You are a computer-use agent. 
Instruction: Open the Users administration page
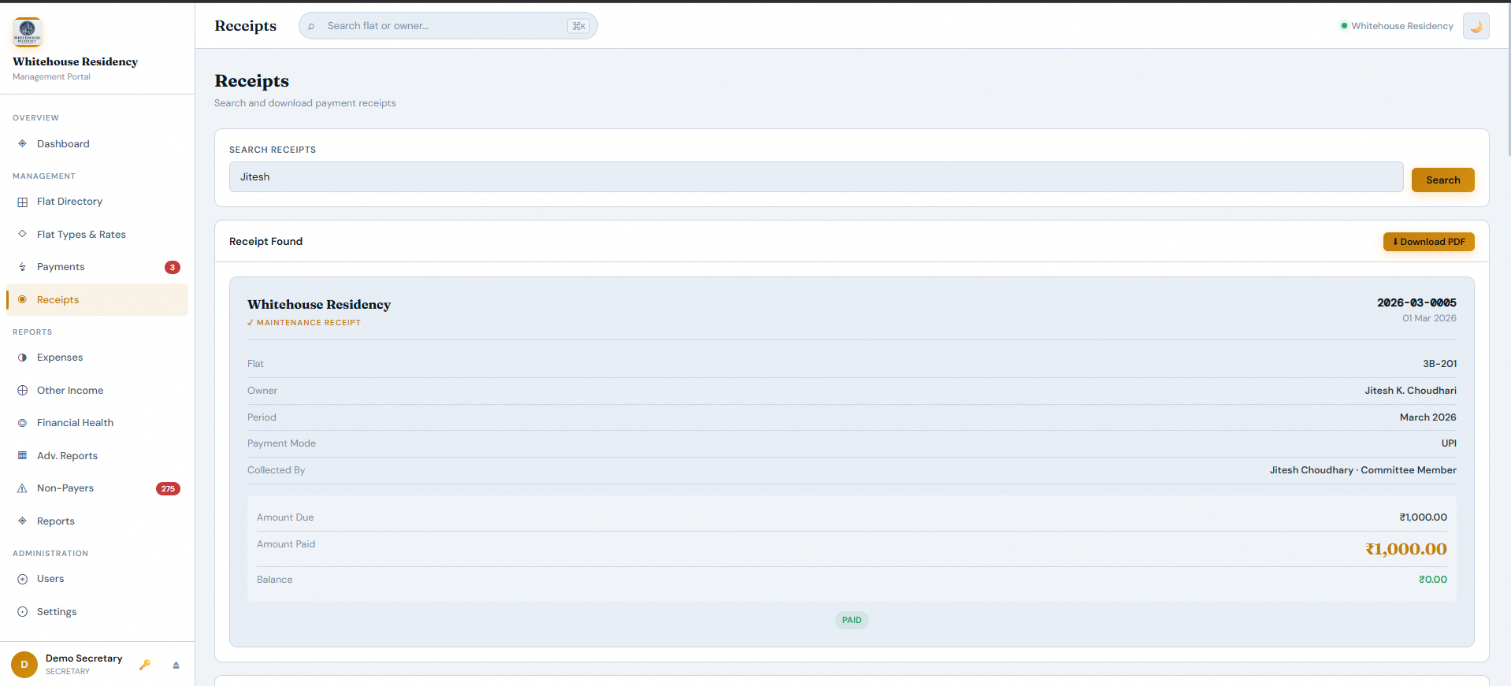coord(50,579)
